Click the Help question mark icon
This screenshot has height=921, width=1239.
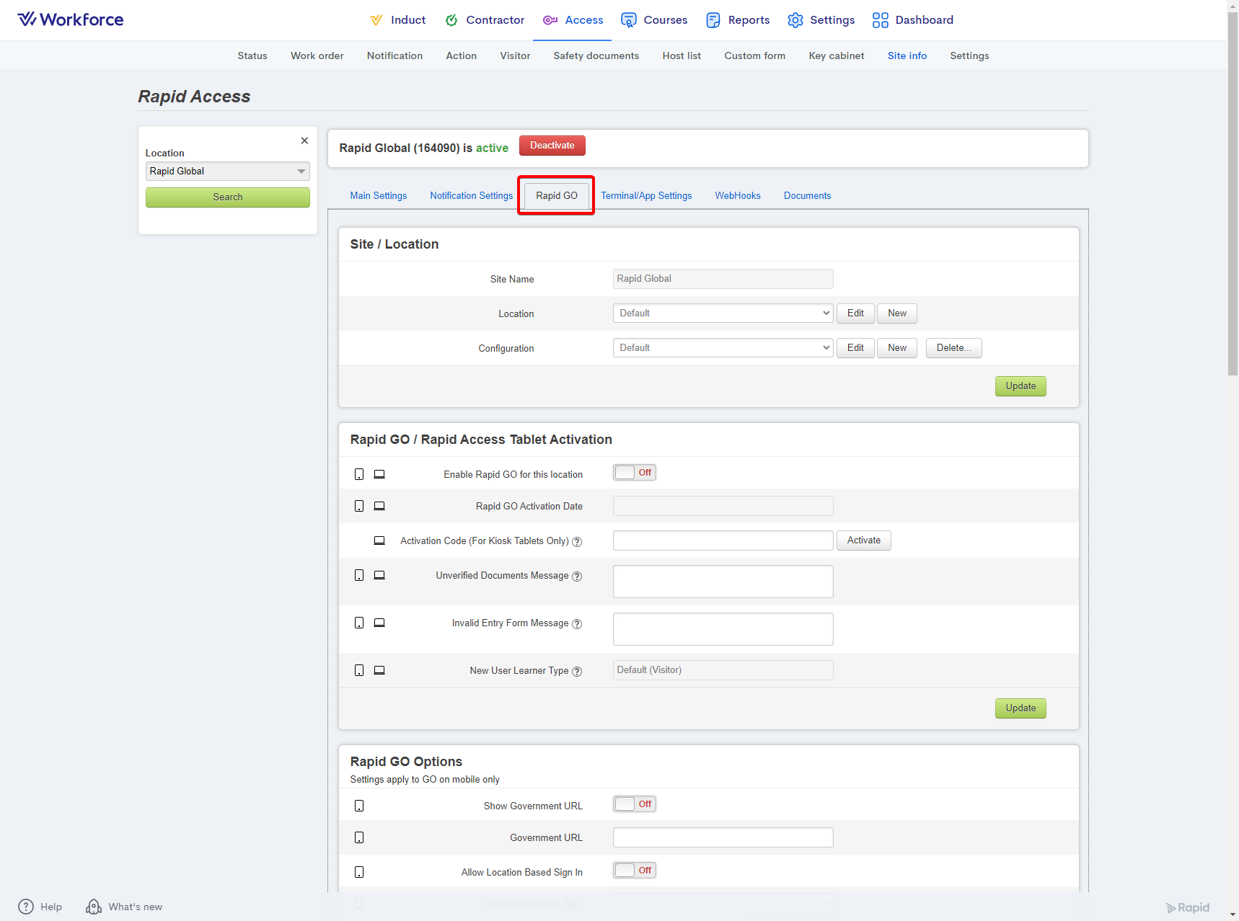coord(26,907)
